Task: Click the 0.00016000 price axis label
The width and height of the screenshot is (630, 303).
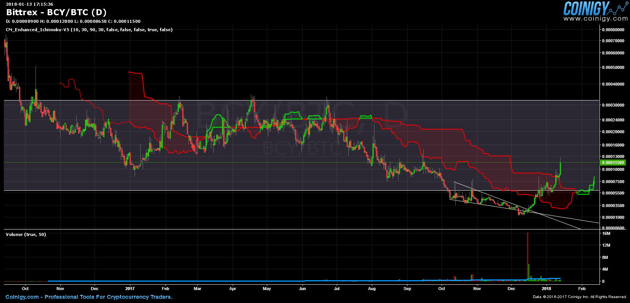Action: click(613, 145)
